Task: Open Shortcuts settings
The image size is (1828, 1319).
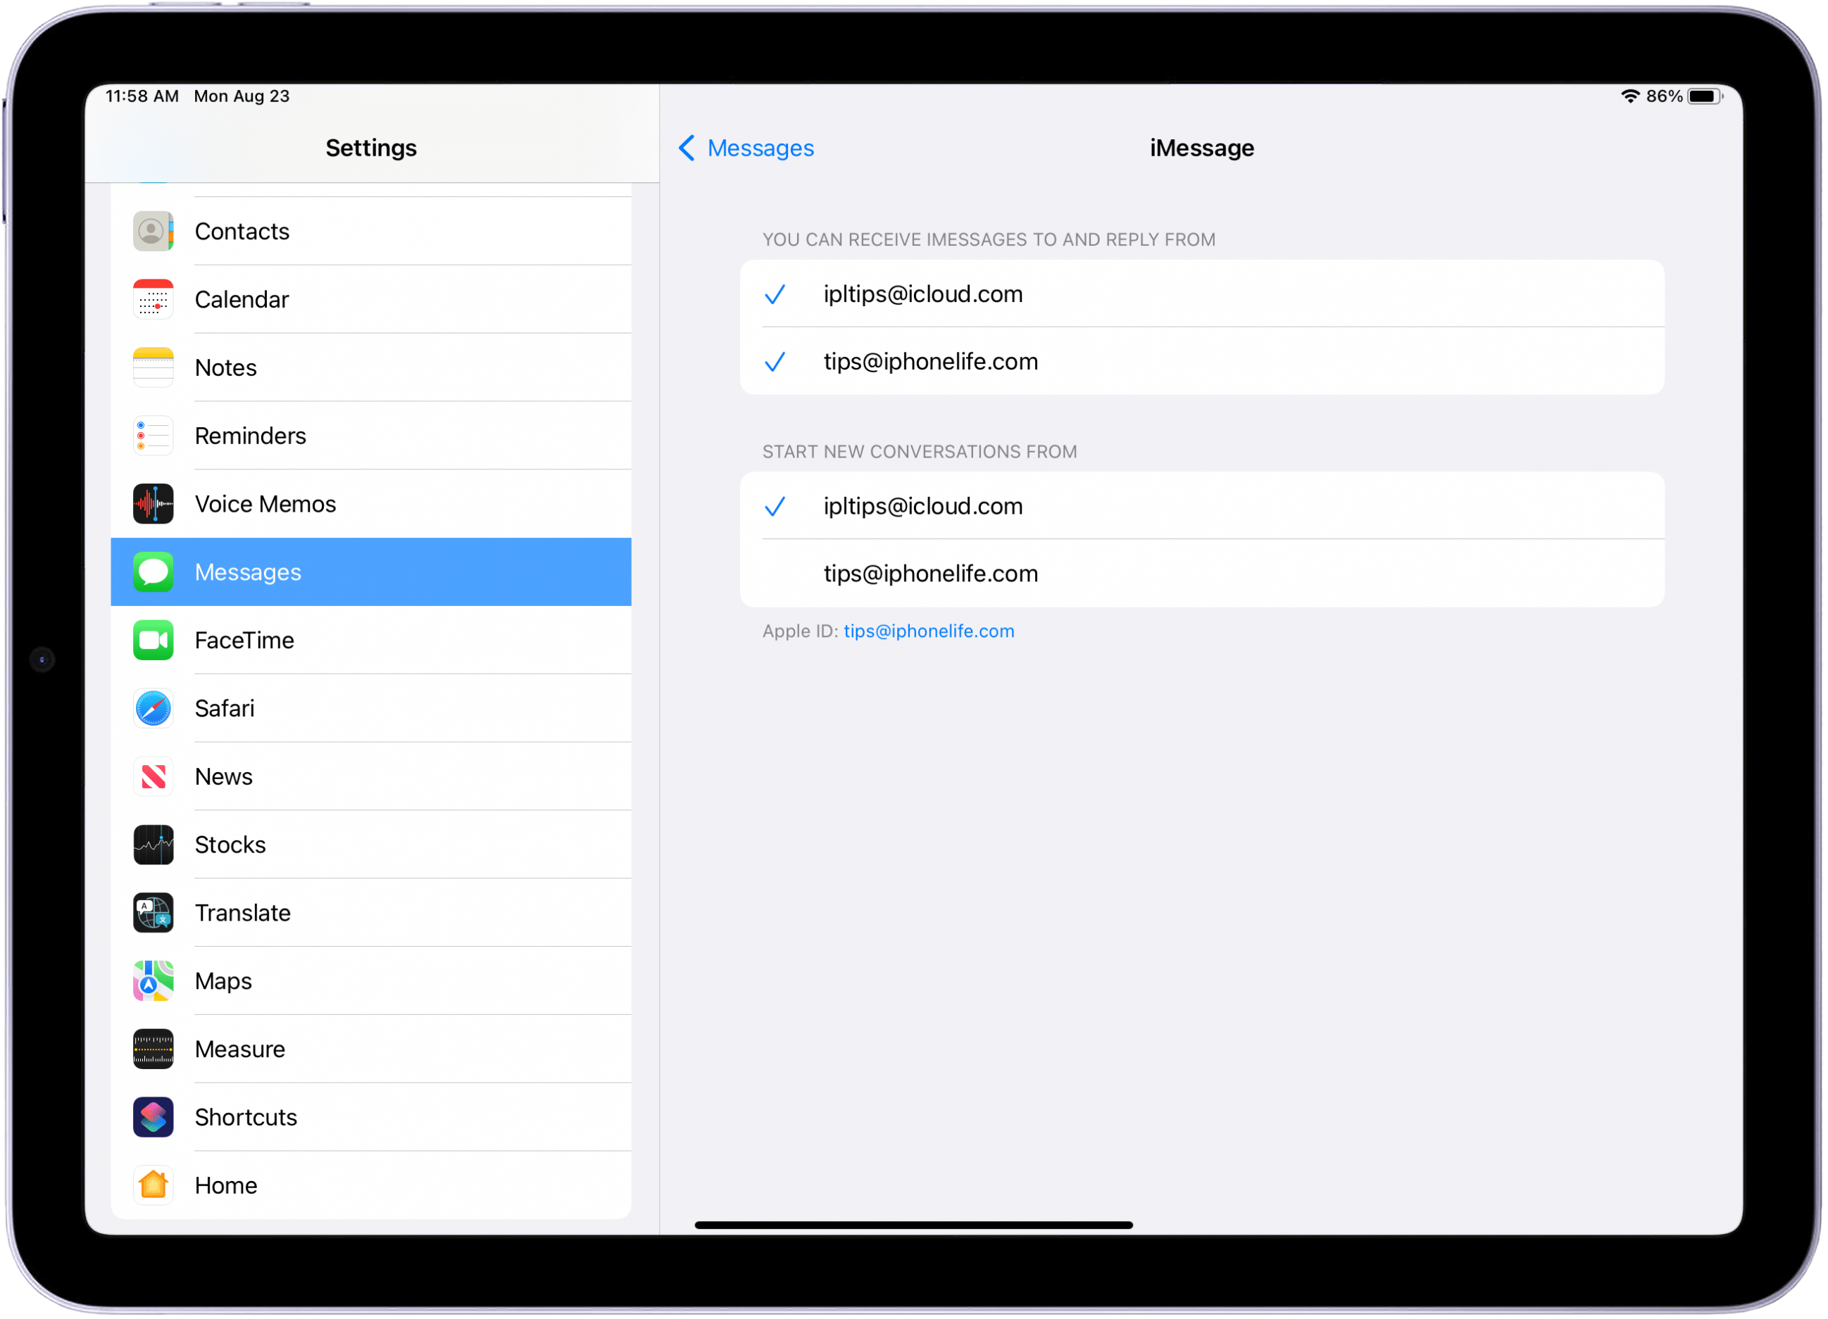Action: pyautogui.click(x=372, y=1118)
